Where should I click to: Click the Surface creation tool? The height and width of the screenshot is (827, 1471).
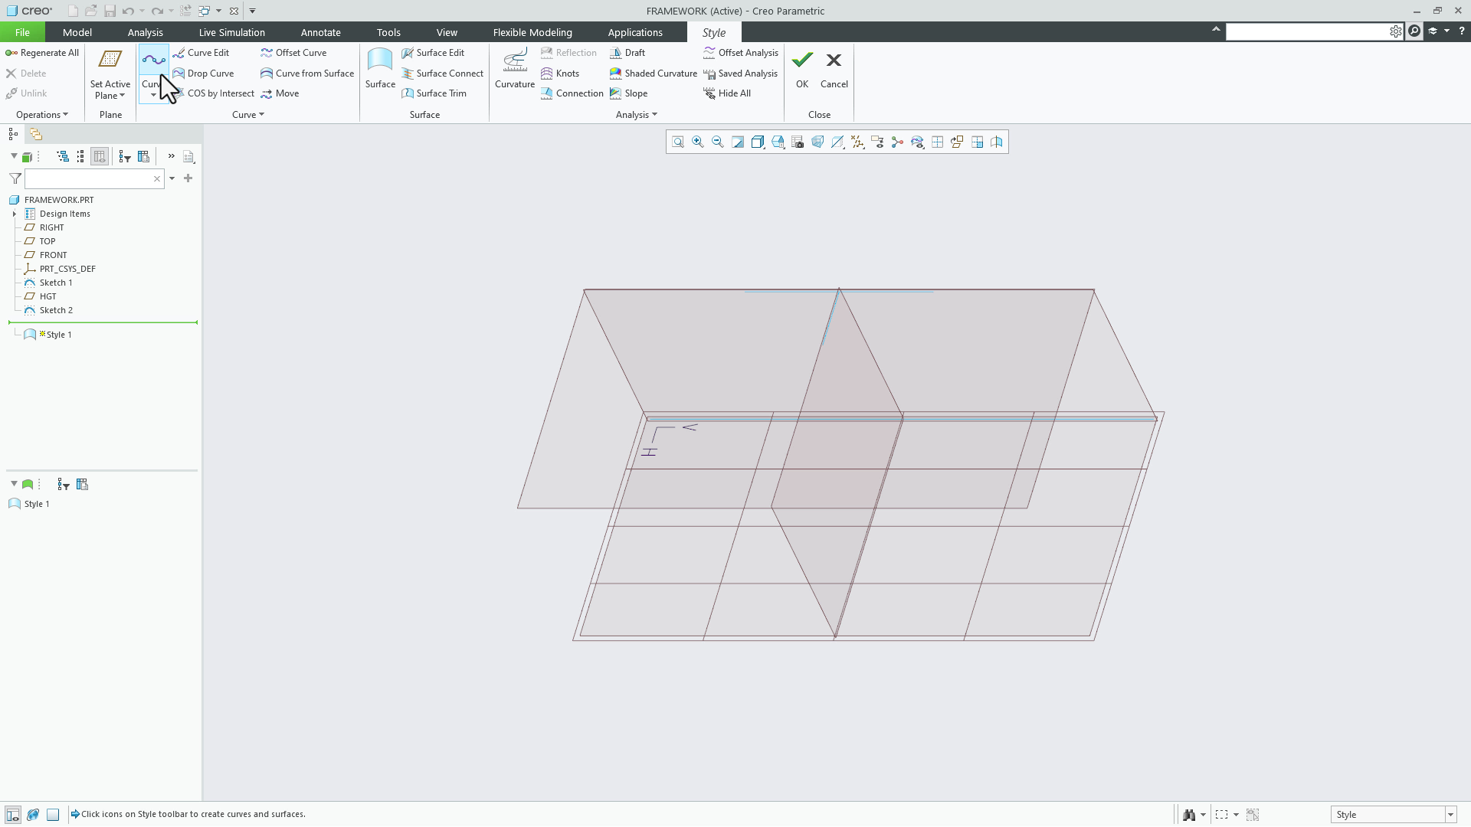coord(380,69)
